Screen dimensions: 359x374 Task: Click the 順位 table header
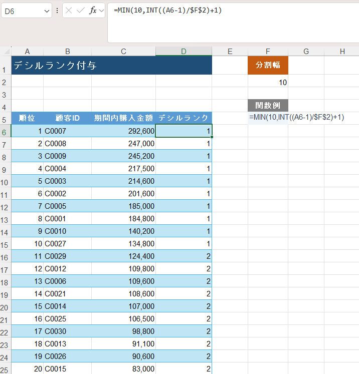point(27,118)
